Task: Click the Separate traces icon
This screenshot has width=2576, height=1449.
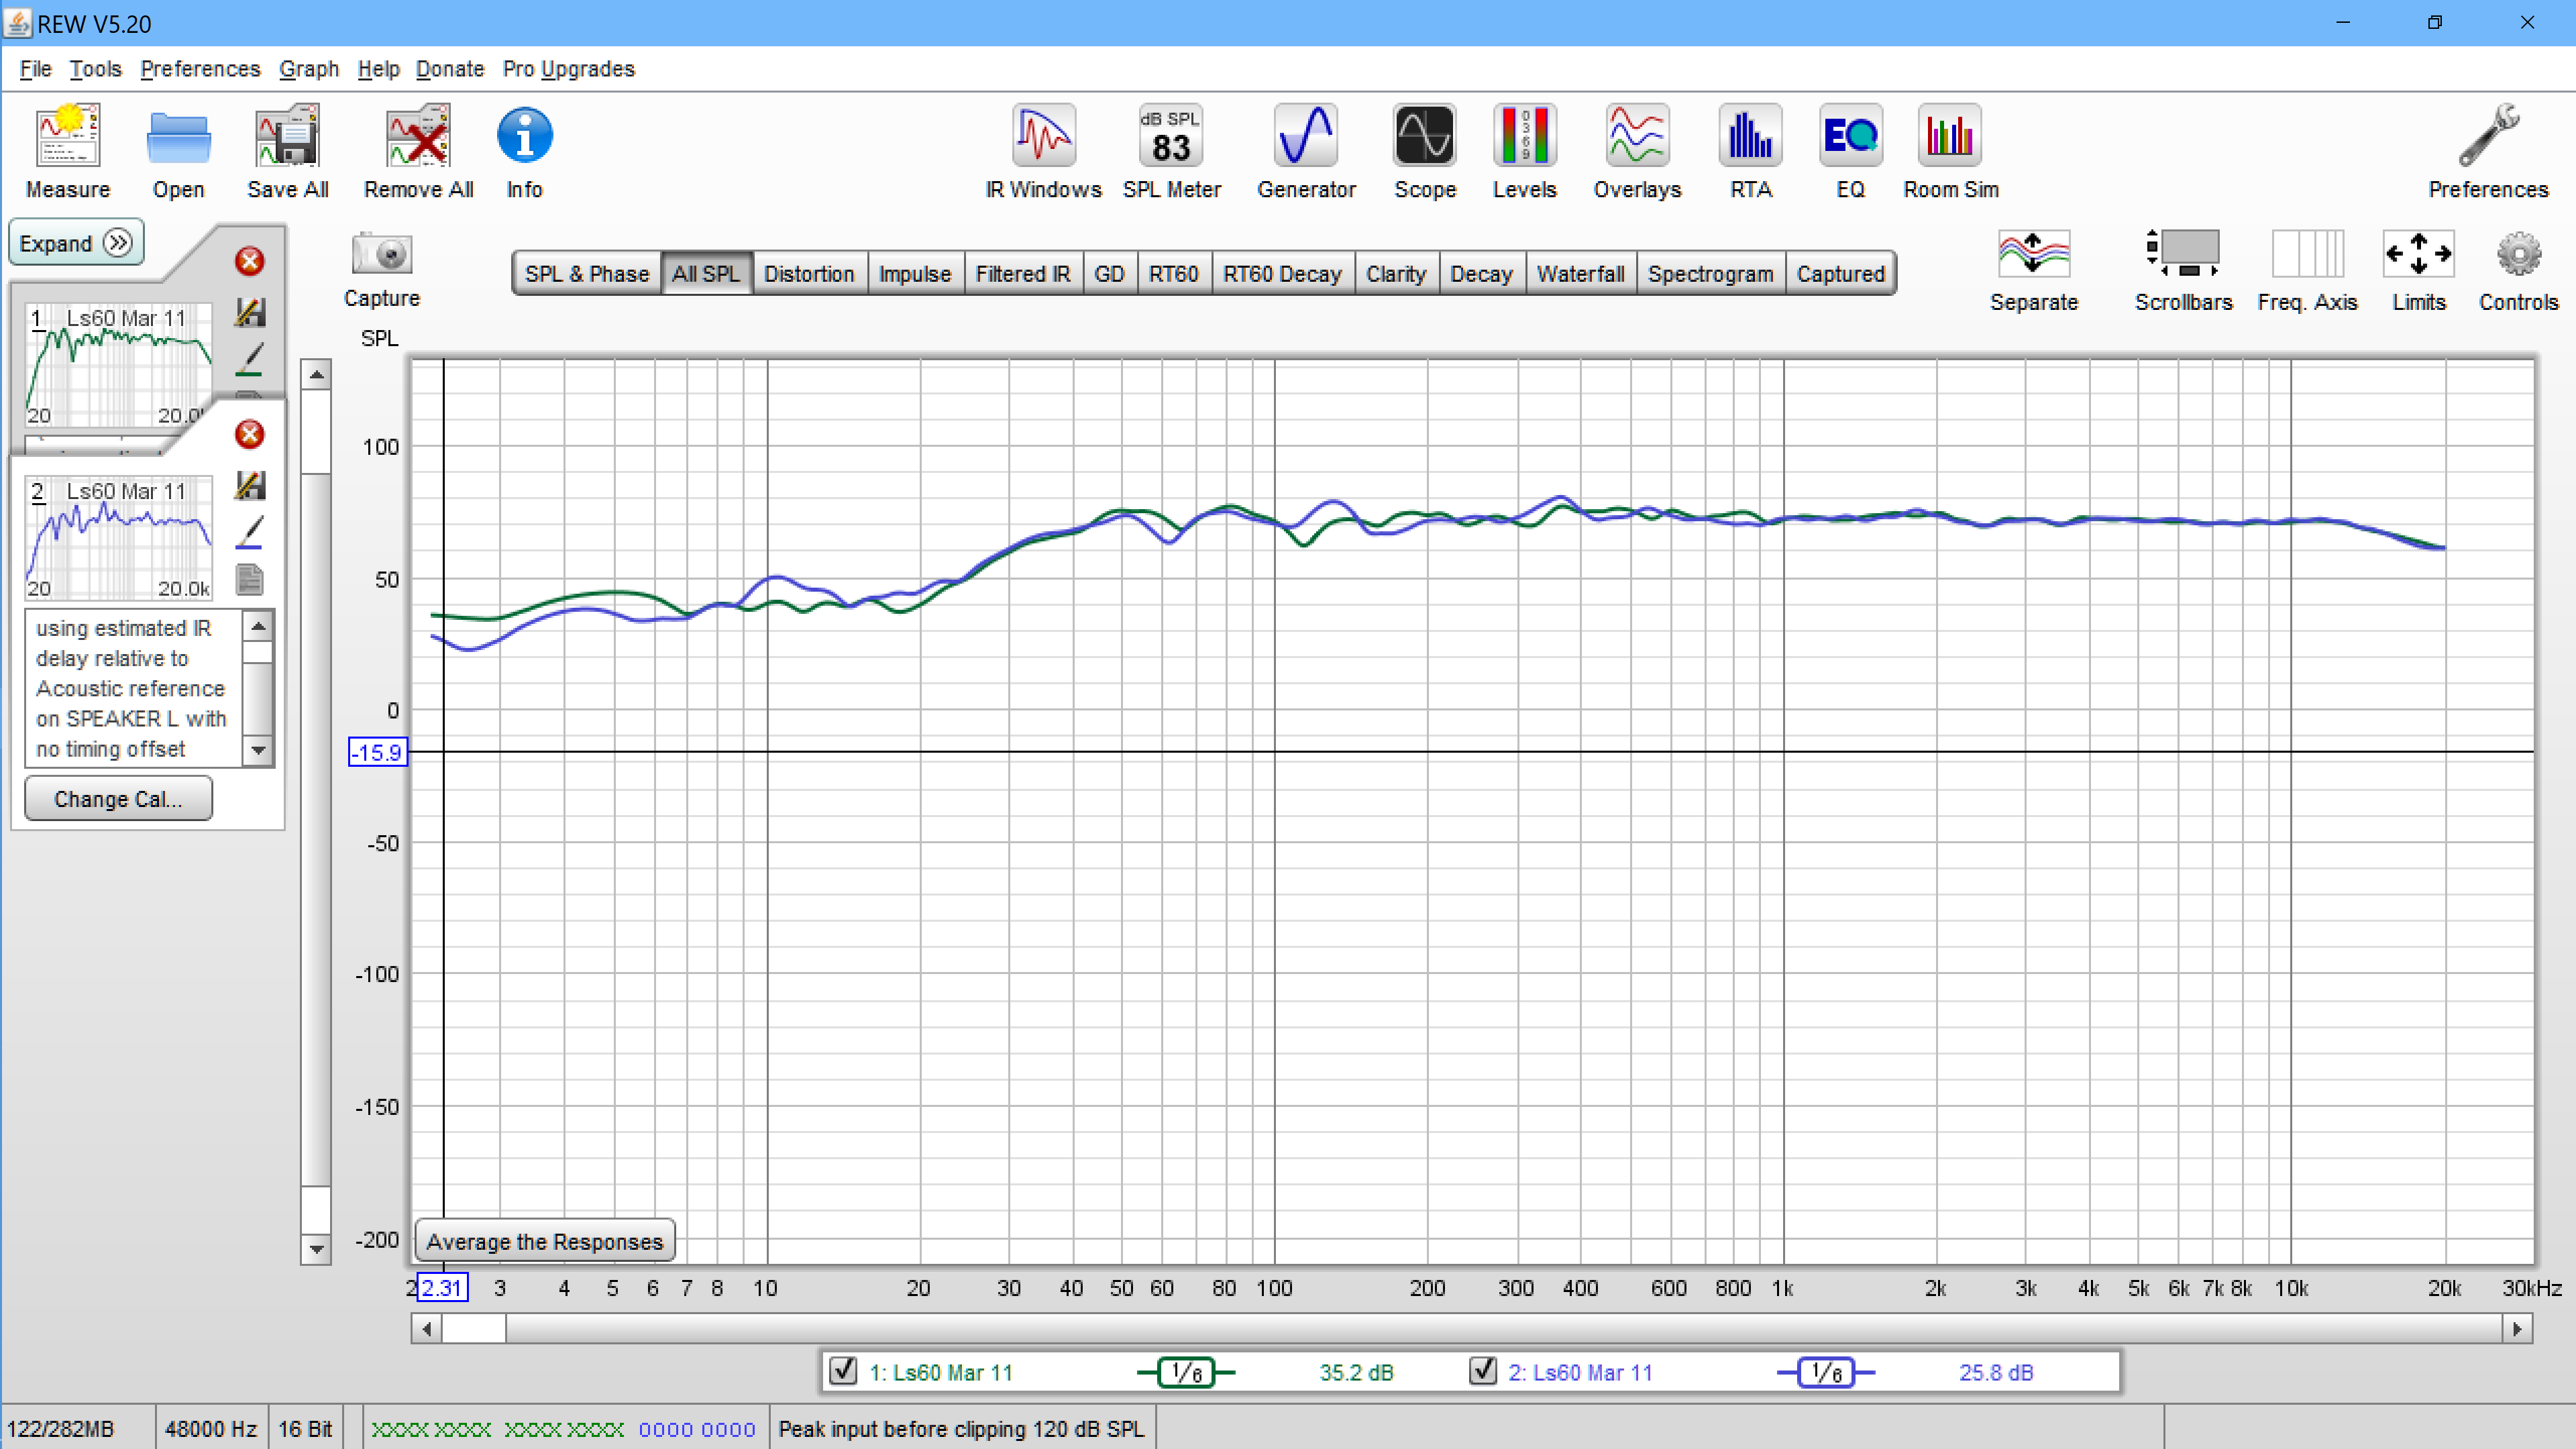Action: pos(2033,254)
